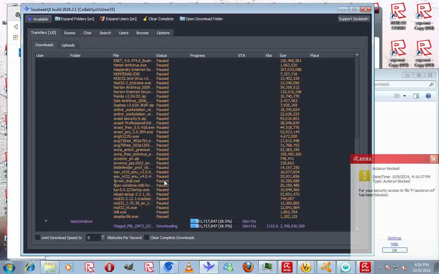
Task: Select the NDNTENAD.EXE download
Action: (195, 74)
